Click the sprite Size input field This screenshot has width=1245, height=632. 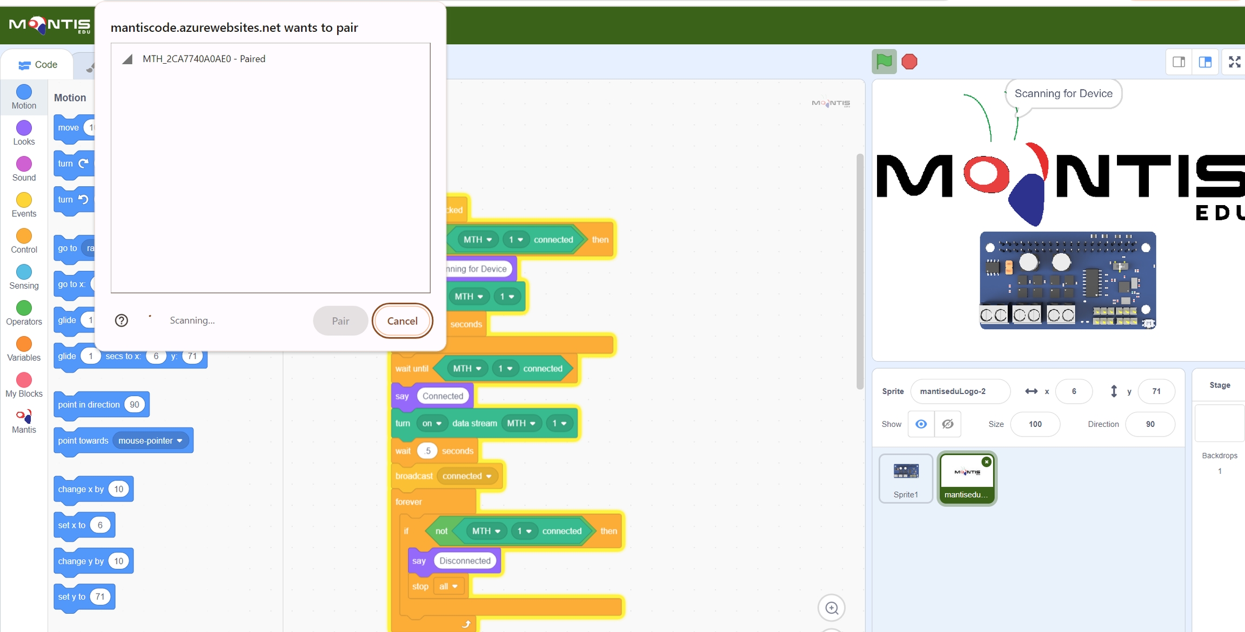pyautogui.click(x=1034, y=424)
